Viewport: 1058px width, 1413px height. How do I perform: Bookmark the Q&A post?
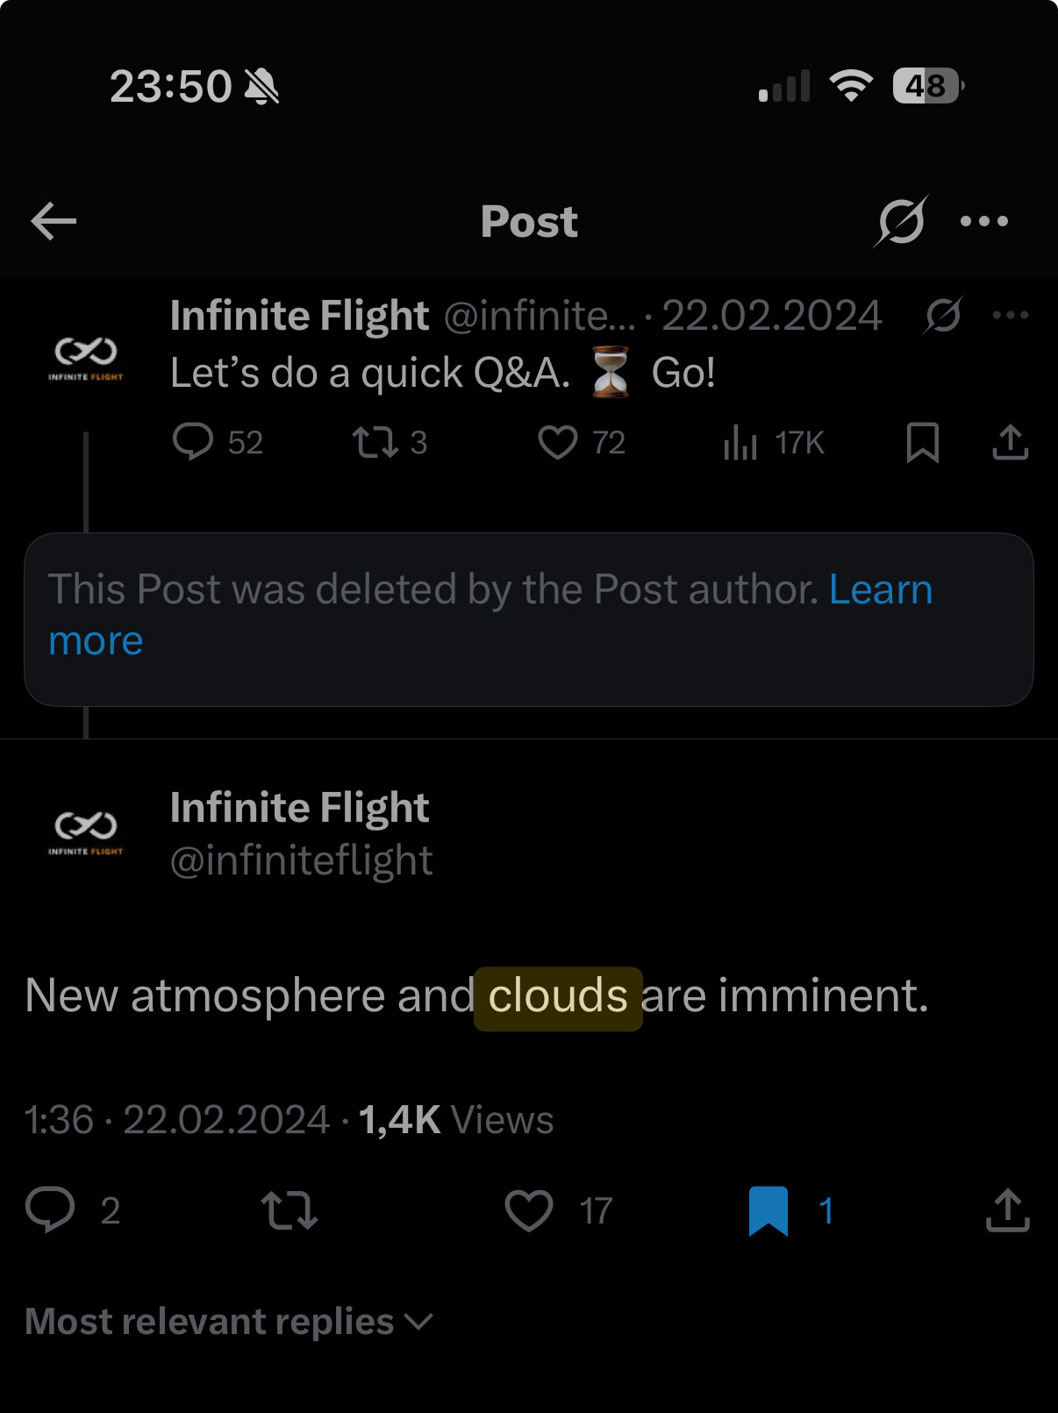tap(922, 442)
